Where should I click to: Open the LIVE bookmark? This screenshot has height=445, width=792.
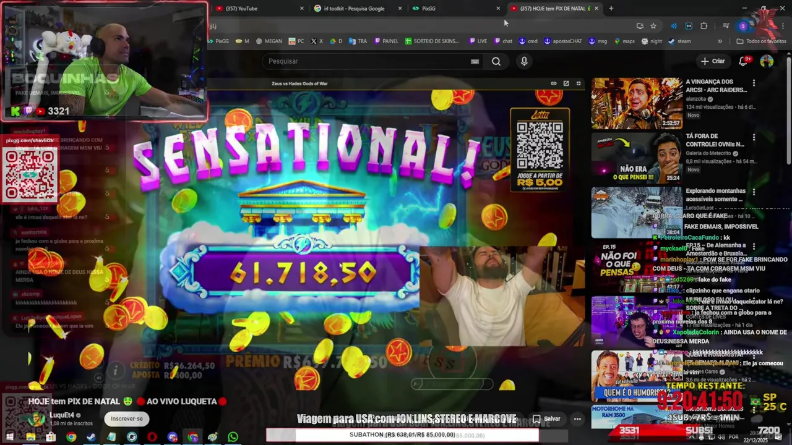pos(478,41)
